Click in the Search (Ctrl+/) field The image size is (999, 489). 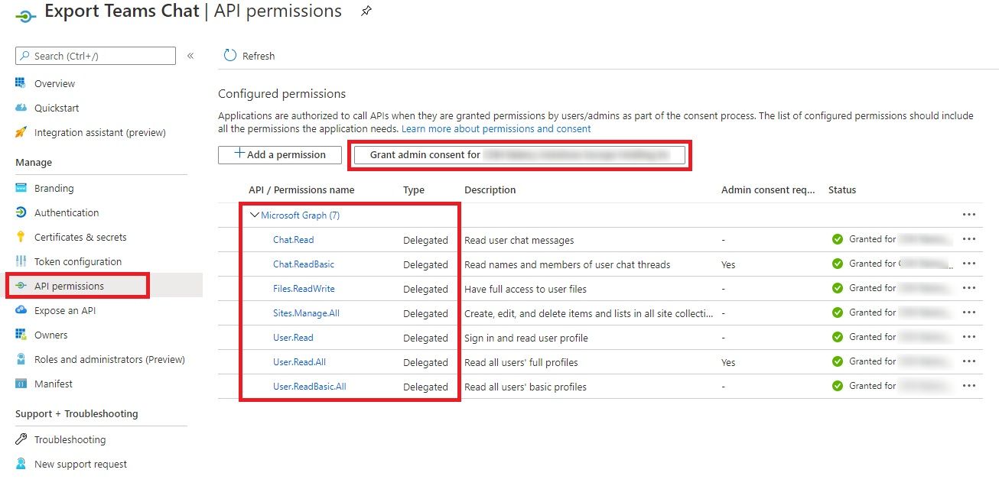coord(96,56)
